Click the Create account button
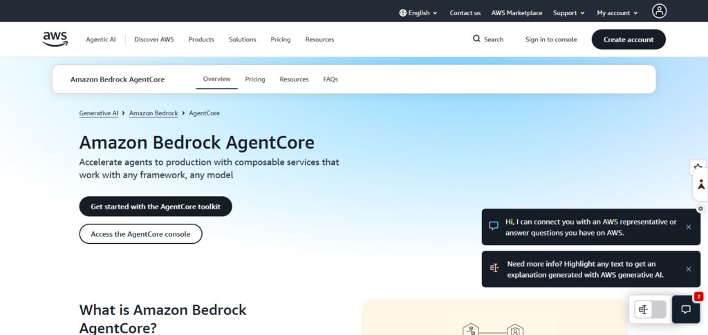 [x=628, y=39]
